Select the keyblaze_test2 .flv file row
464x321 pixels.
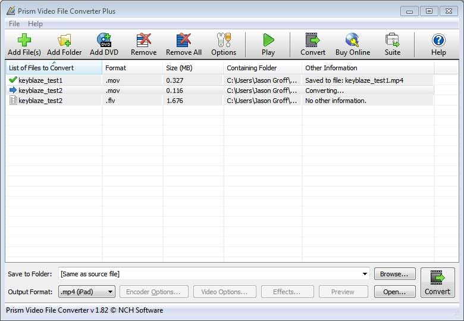[x=40, y=101]
